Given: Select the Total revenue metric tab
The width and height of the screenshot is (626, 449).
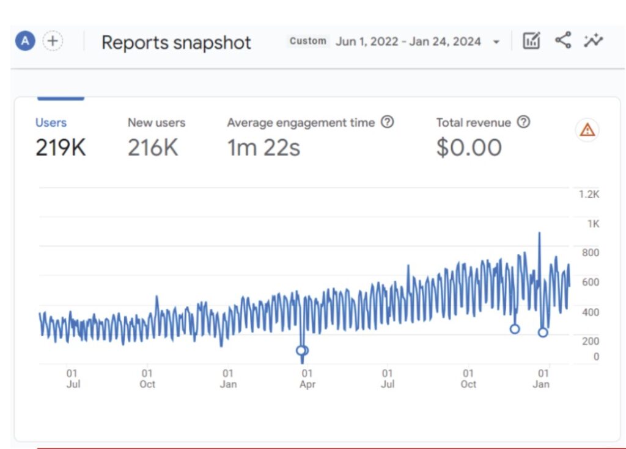Looking at the screenshot, I should [474, 137].
